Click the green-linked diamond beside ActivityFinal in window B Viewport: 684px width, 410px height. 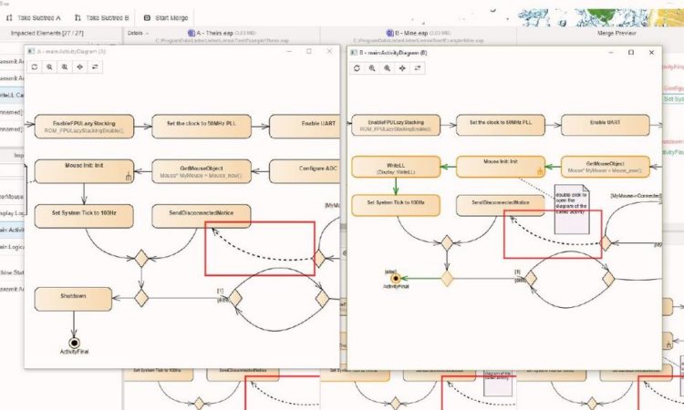447,279
